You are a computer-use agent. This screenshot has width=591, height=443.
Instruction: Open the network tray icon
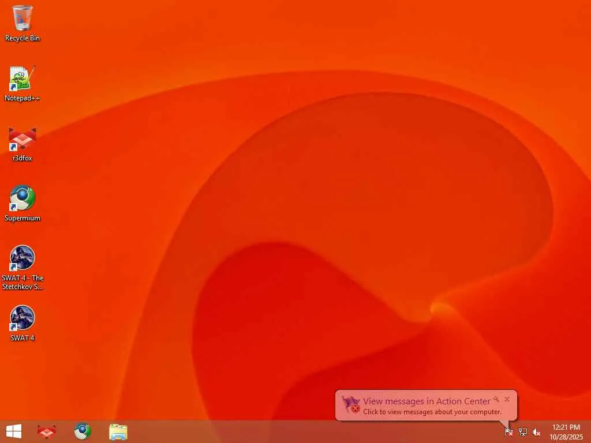pyautogui.click(x=522, y=431)
